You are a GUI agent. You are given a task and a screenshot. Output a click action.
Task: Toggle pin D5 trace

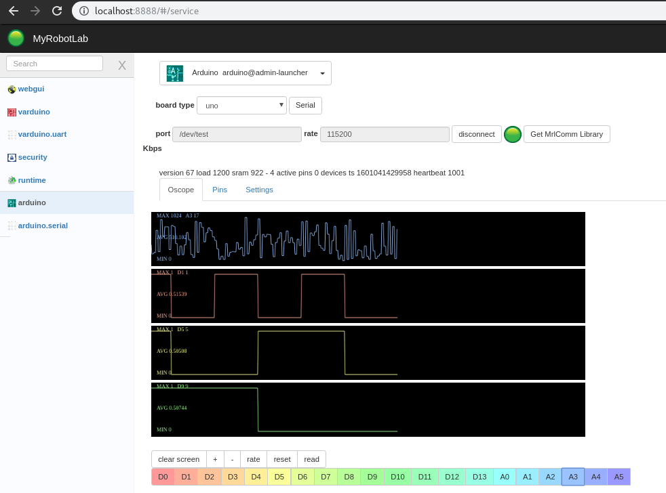[279, 477]
